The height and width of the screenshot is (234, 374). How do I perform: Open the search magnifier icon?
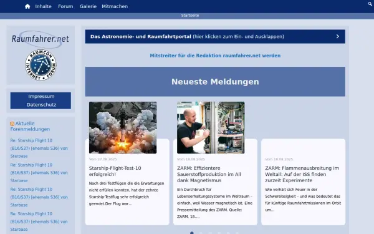point(370,4)
